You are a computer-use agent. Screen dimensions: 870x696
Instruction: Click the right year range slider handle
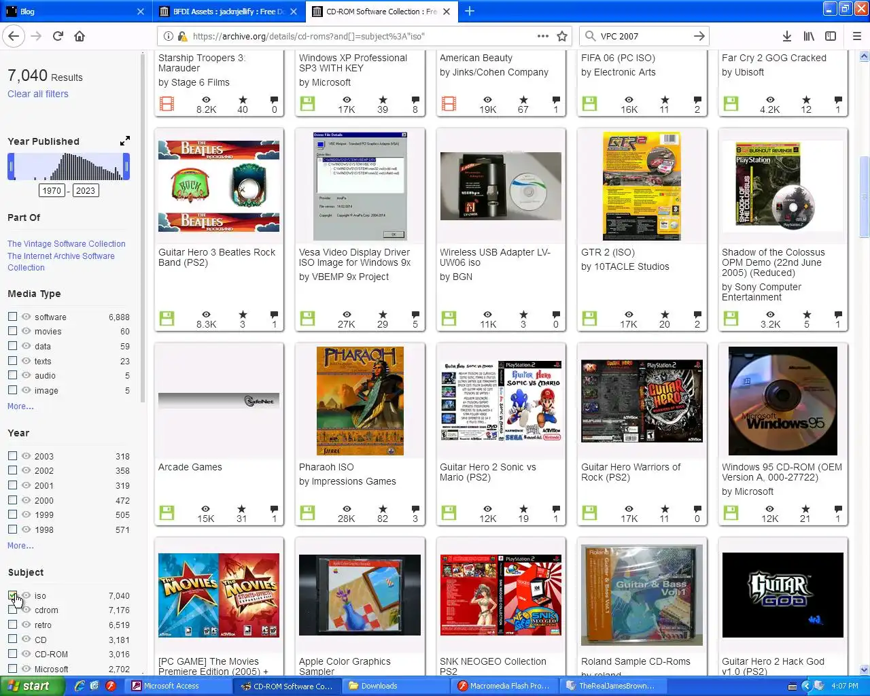(x=126, y=167)
